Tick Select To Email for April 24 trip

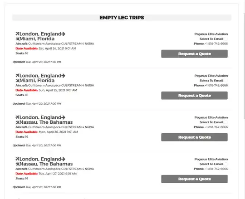(x=225, y=39)
